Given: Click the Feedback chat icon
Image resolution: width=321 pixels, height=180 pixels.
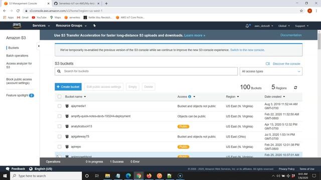Looking at the screenshot, I should [x=8, y=169].
